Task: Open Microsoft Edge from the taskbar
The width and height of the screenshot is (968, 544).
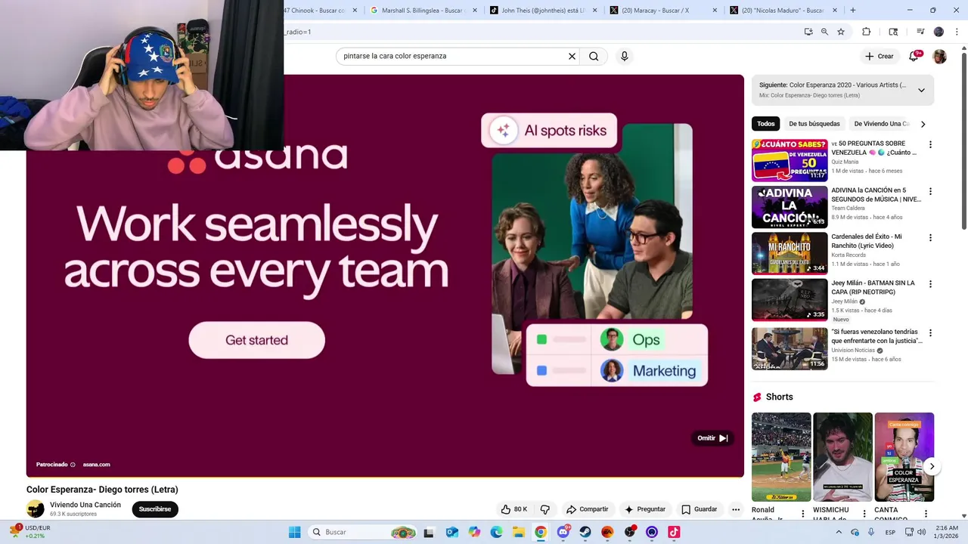Action: tap(497, 532)
